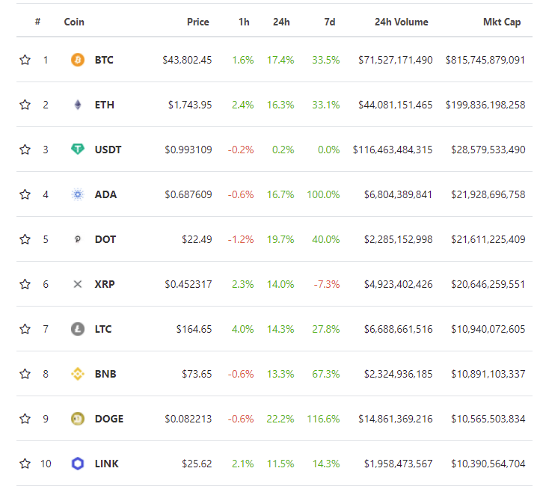
Task: Click the Tether USDT logo icon
Action: click(x=78, y=150)
